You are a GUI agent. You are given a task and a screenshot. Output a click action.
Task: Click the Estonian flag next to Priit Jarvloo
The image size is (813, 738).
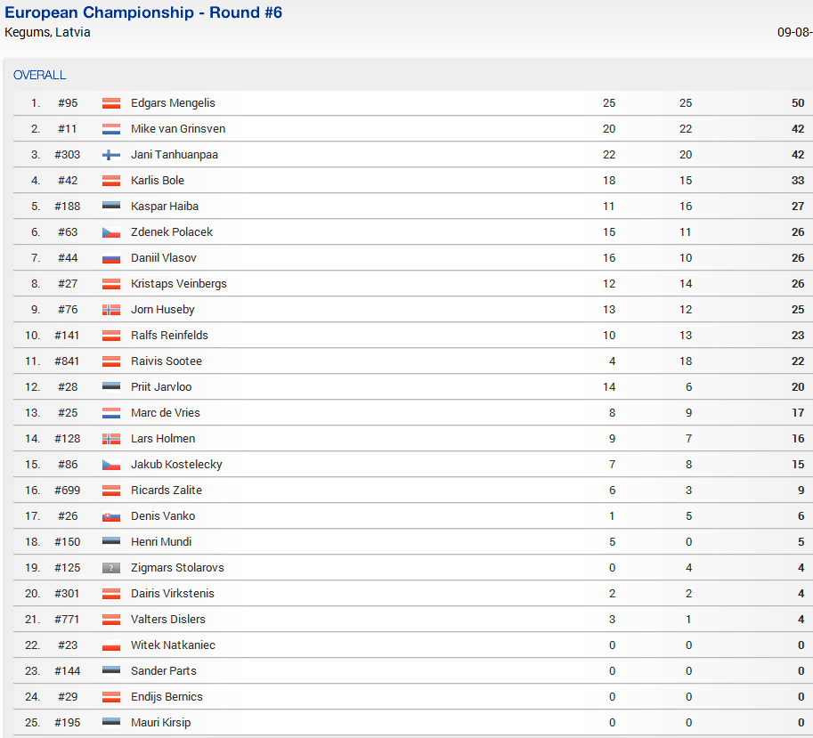tap(111, 387)
